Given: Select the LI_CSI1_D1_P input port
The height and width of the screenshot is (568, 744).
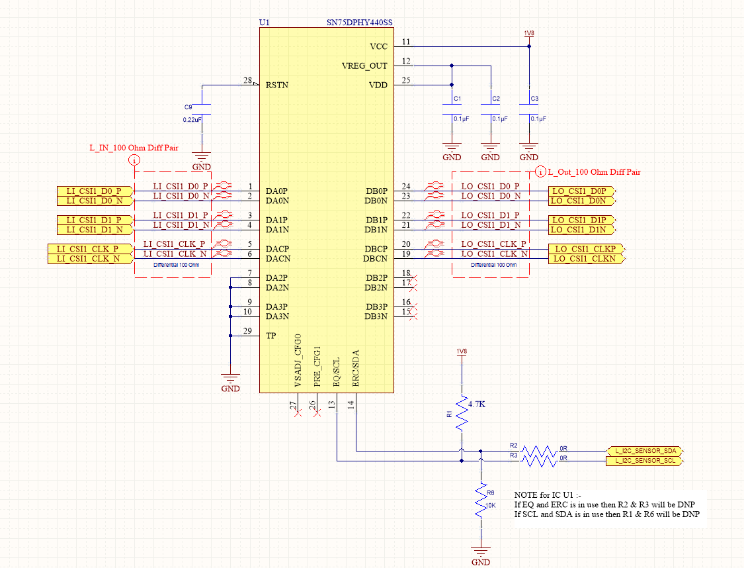Looking at the screenshot, I should pos(95,220).
